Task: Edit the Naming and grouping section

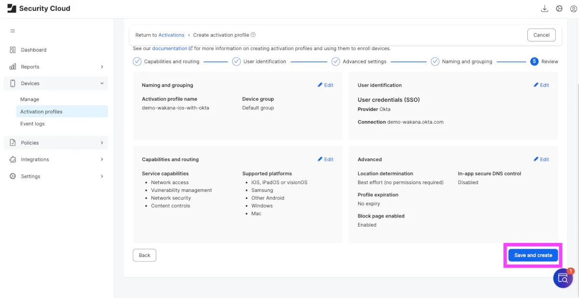Action: (x=326, y=85)
